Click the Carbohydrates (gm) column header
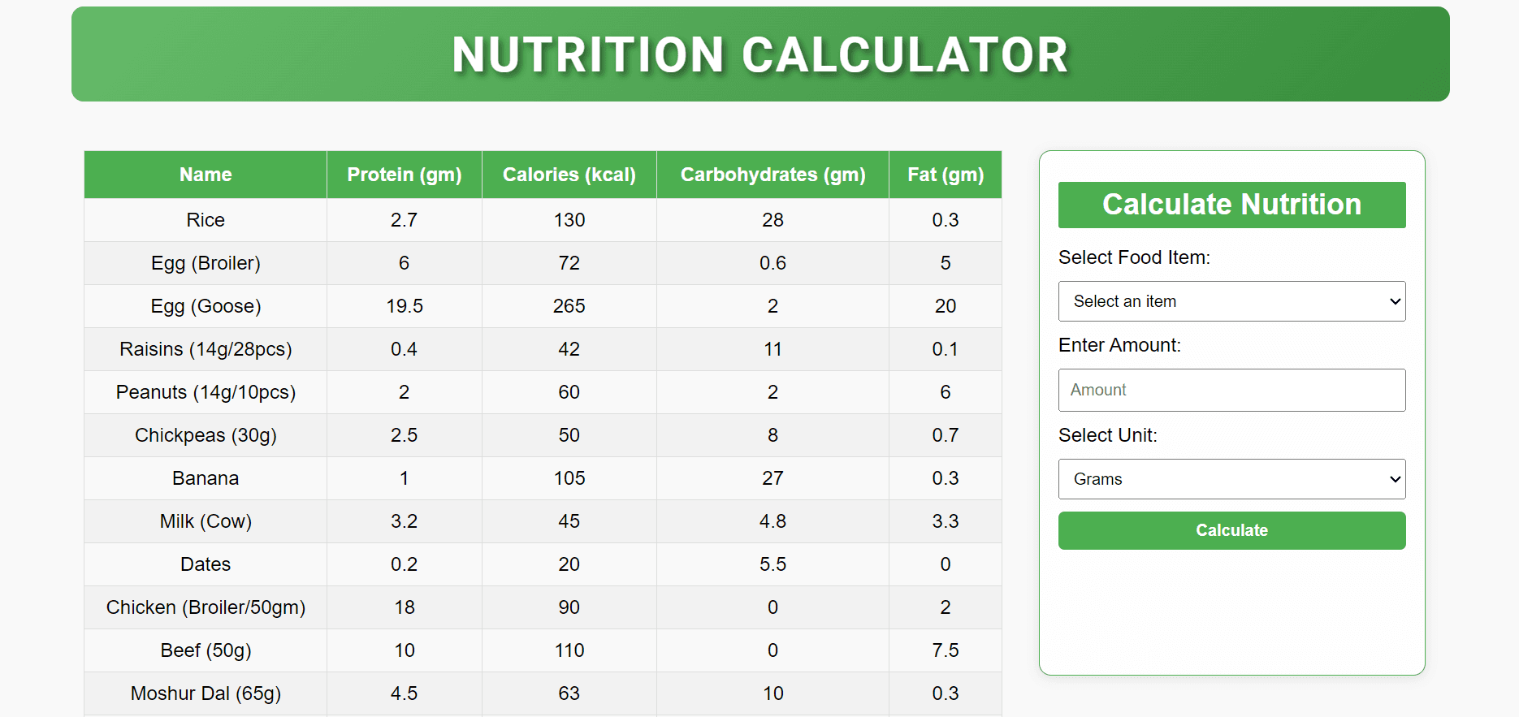The width and height of the screenshot is (1519, 717). 772,175
